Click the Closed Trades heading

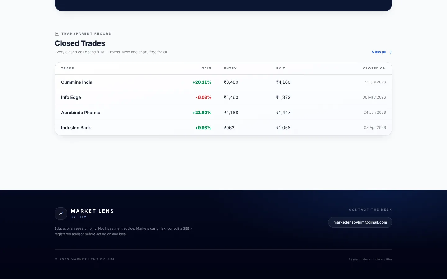80,43
